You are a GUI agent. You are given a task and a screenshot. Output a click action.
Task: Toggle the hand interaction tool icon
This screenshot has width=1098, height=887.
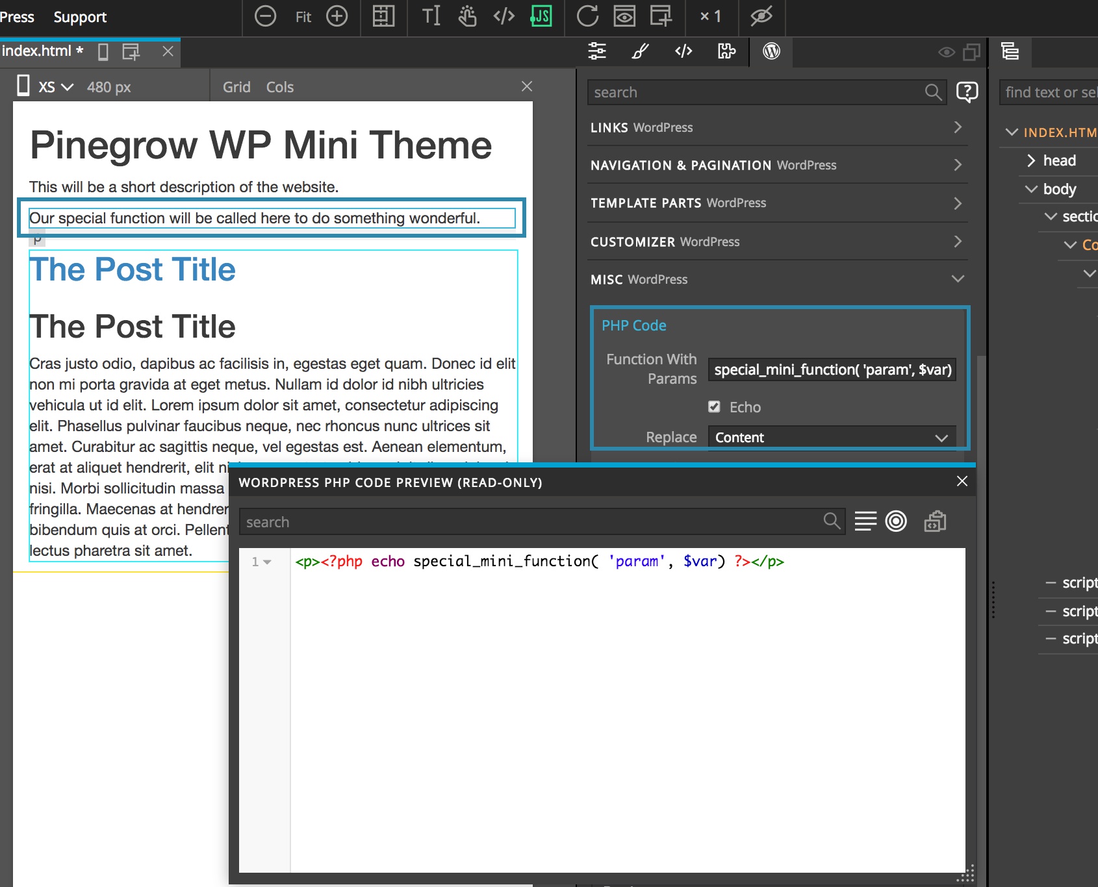467,16
